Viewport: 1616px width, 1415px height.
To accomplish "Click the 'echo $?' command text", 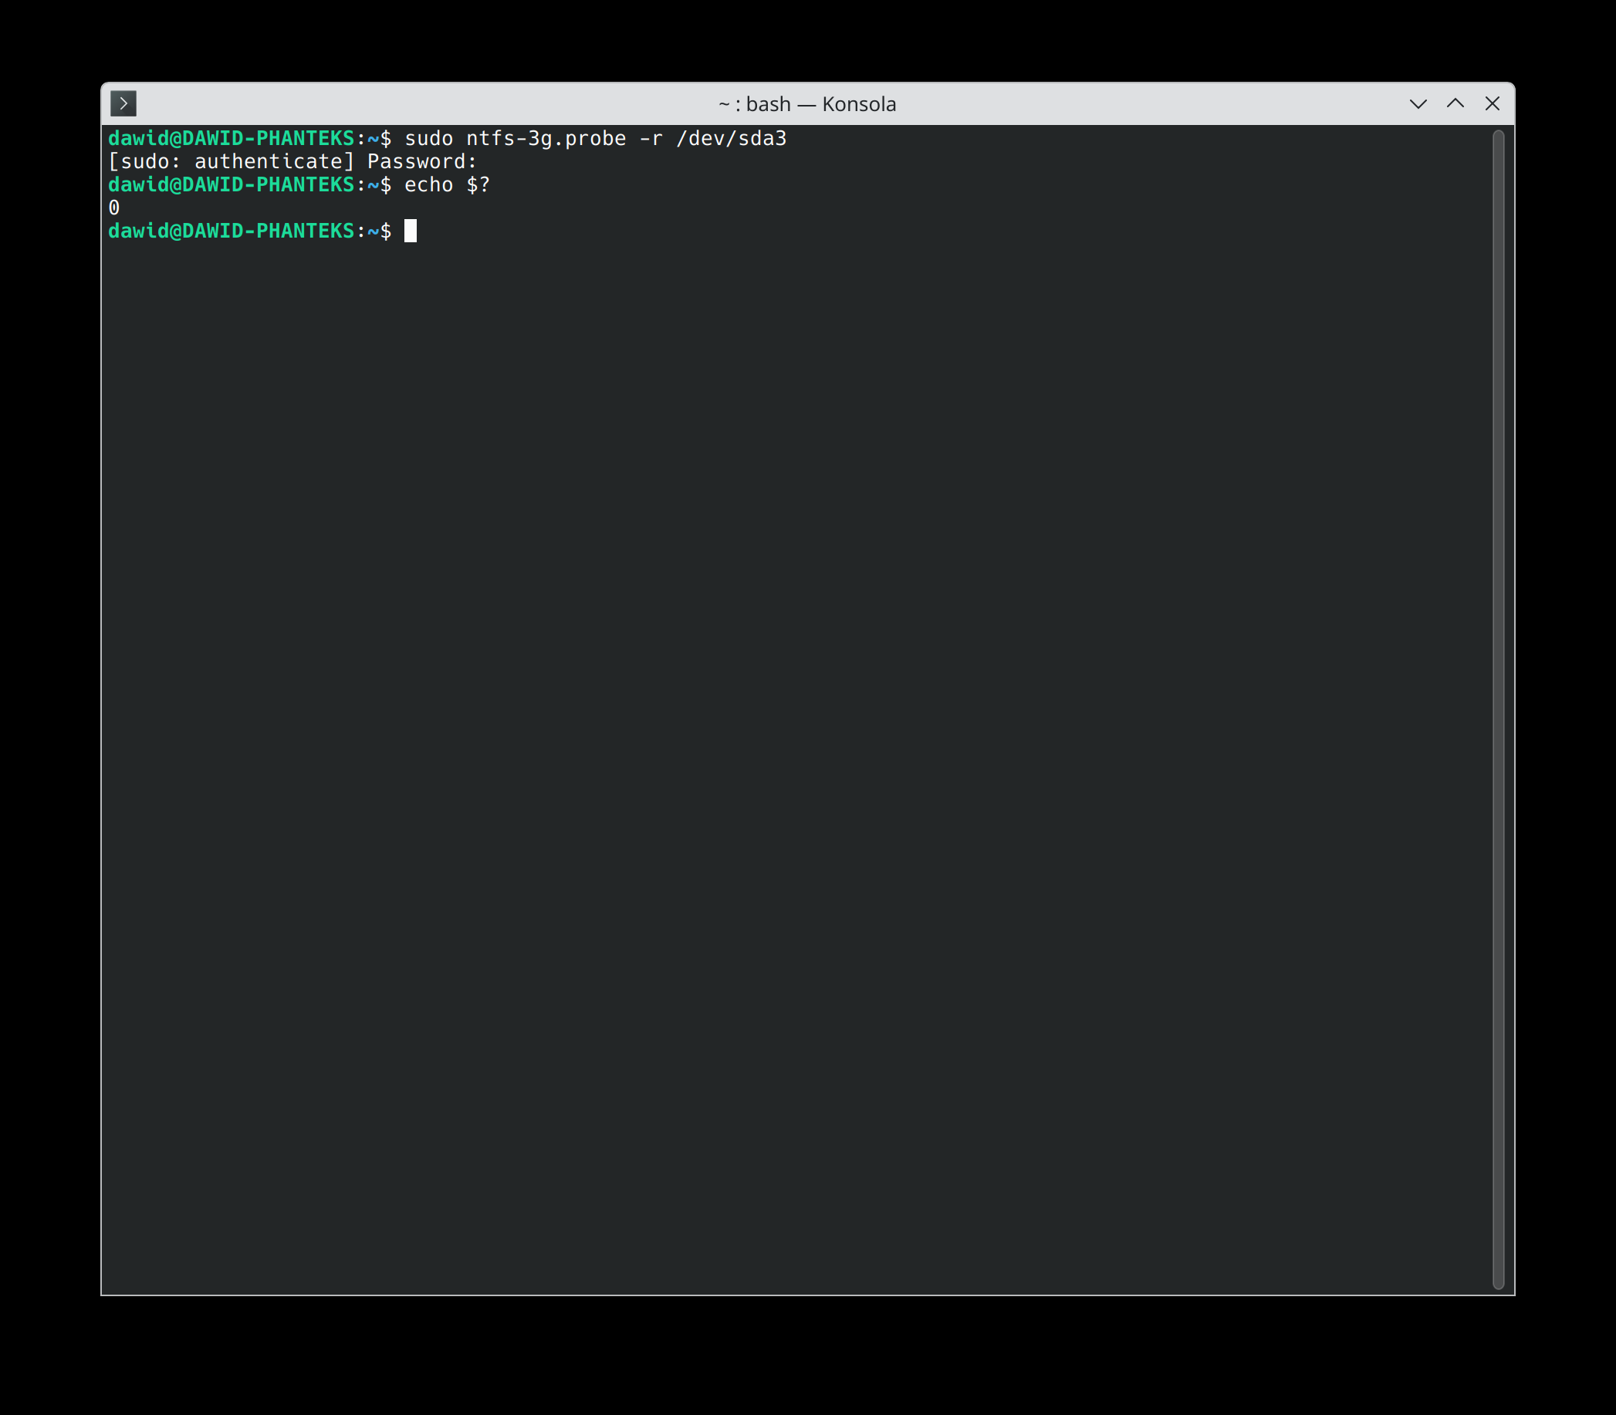I will coord(447,184).
